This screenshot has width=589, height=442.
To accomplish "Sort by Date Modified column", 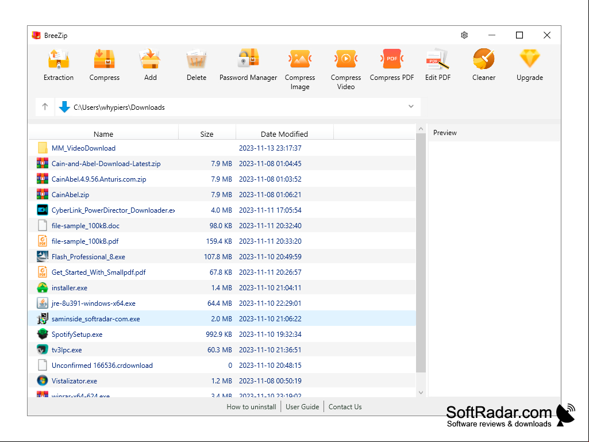I will click(284, 134).
